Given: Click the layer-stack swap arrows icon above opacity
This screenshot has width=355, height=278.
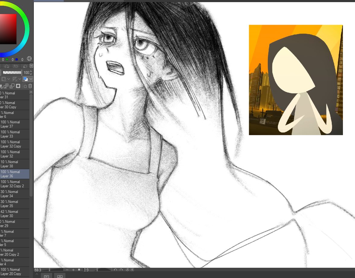Looking at the screenshot, I should point(7,66).
